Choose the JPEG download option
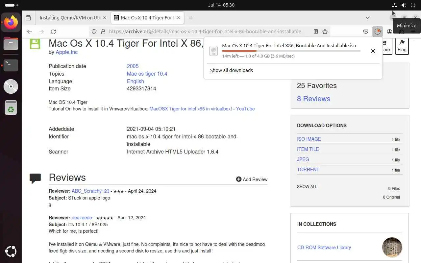 tap(303, 159)
